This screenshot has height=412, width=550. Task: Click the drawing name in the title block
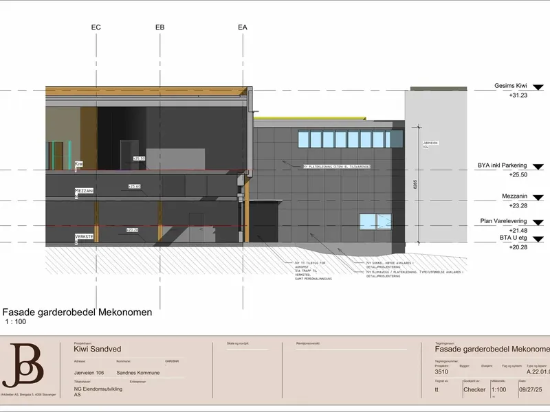(492, 349)
